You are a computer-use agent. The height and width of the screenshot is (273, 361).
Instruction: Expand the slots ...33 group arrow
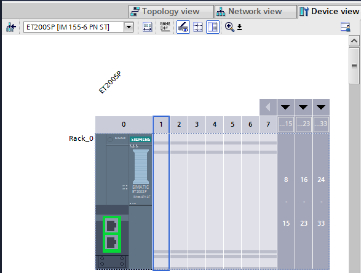321,107
